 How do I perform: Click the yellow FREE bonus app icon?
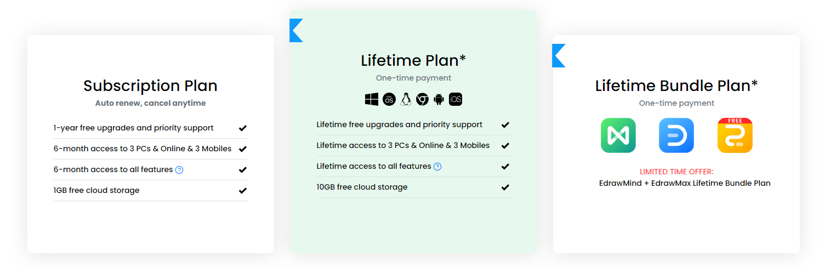pos(735,135)
